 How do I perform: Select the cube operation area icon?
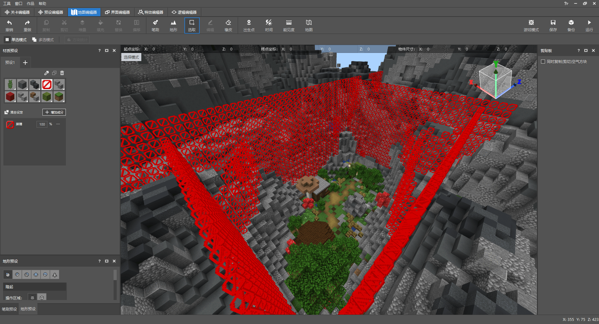[x=42, y=298]
